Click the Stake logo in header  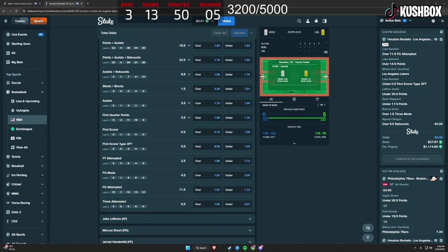[105, 21]
